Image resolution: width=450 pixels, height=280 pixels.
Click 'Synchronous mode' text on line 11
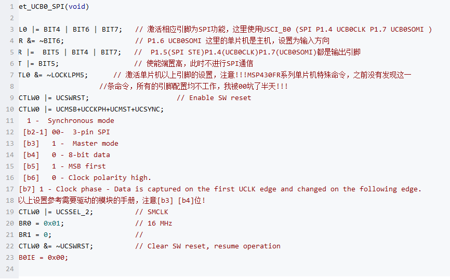tap(81, 120)
